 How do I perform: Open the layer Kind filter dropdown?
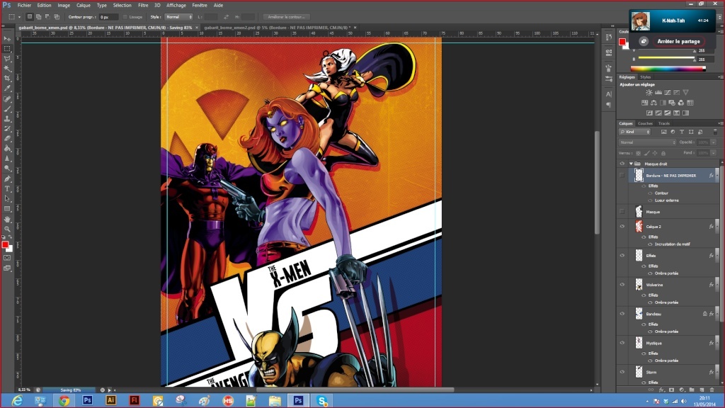[x=635, y=132]
